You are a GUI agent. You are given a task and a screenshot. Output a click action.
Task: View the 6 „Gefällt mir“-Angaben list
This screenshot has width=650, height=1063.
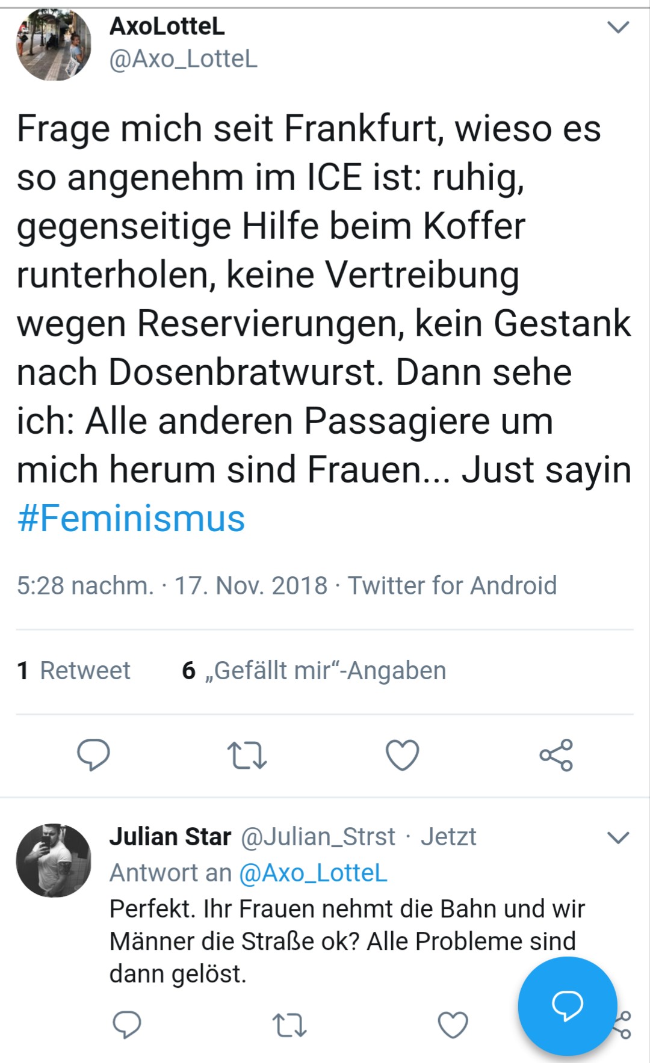[x=314, y=670]
